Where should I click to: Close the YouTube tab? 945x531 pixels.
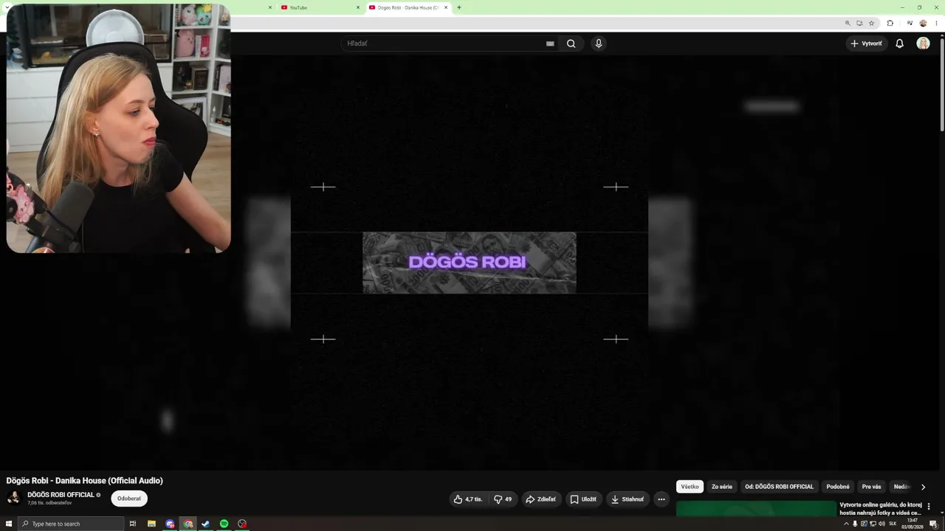tap(358, 7)
